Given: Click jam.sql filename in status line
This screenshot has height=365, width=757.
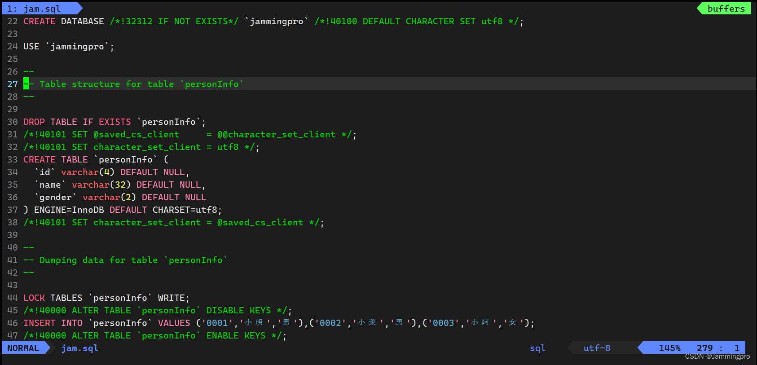Looking at the screenshot, I should pyautogui.click(x=80, y=348).
